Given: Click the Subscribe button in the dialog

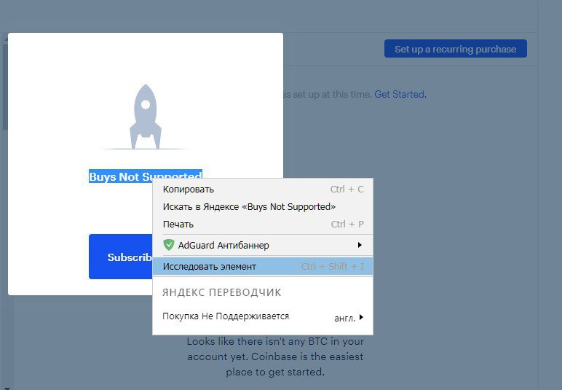Looking at the screenshot, I should (121, 257).
